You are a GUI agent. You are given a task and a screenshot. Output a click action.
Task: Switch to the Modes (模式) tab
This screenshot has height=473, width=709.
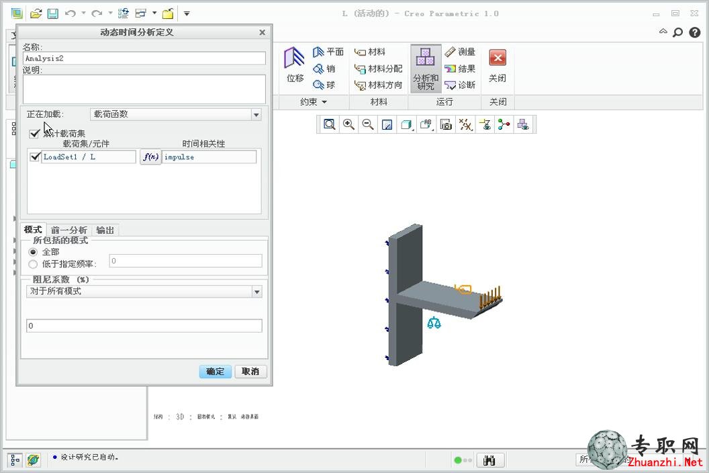(33, 230)
